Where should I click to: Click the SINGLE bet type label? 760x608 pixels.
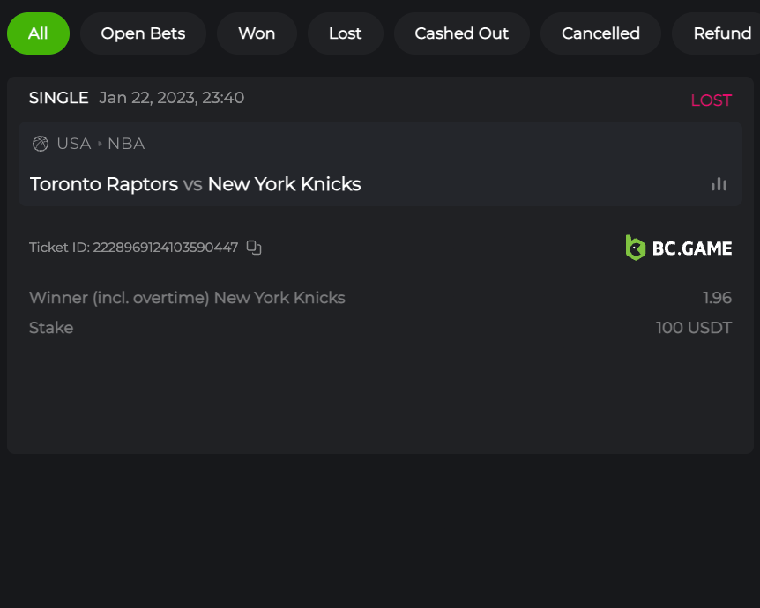(x=59, y=98)
